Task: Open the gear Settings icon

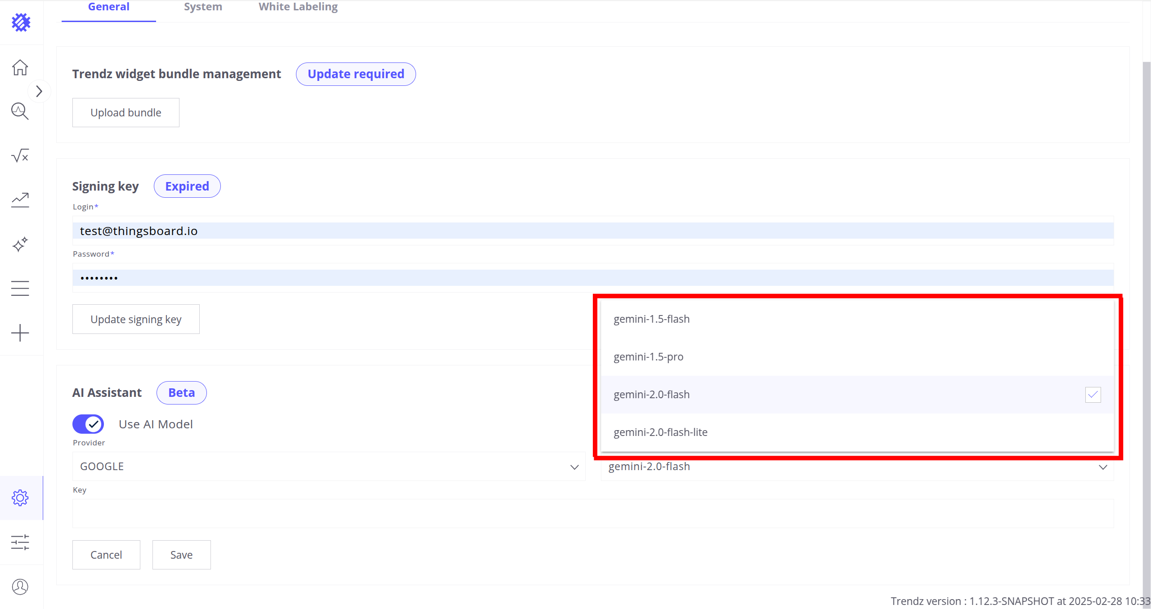Action: (20, 498)
